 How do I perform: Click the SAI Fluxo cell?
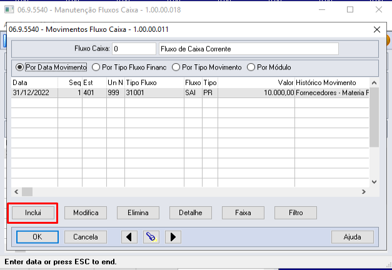coord(193,92)
